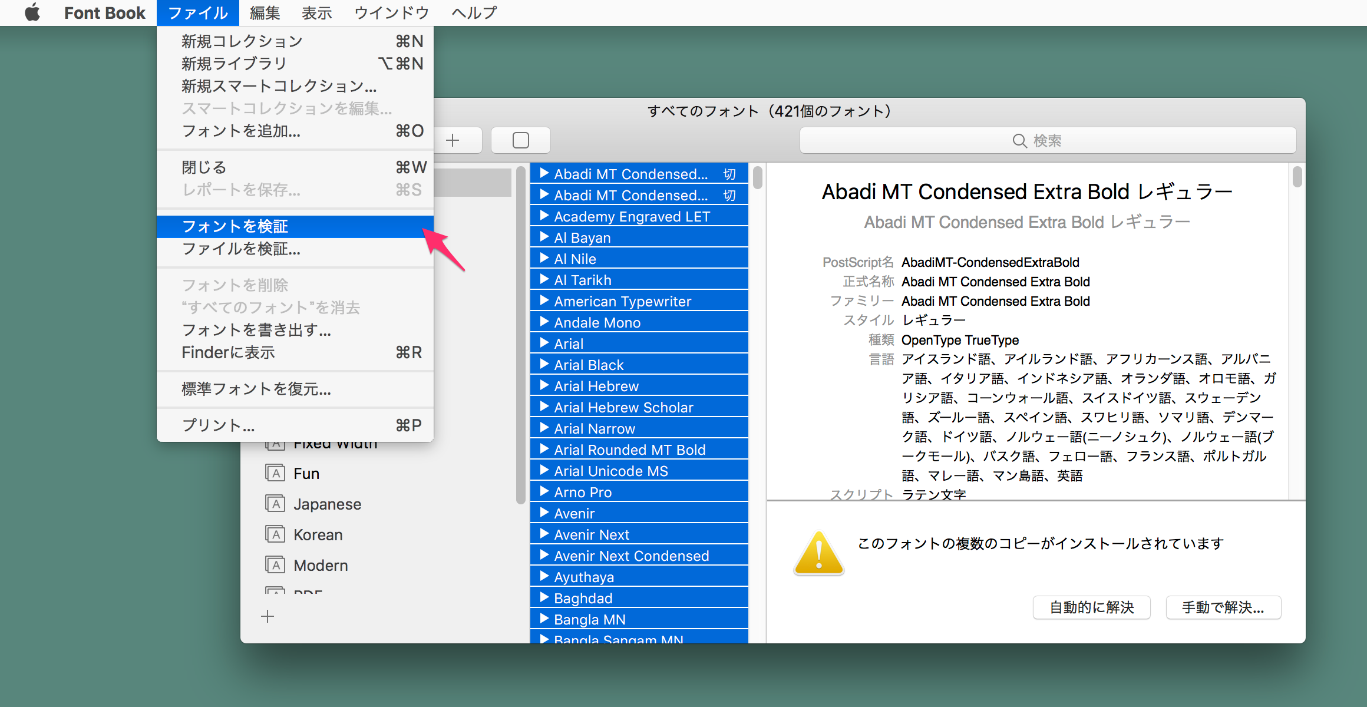Open the 編集 menu
Image resolution: width=1367 pixels, height=707 pixels.
tap(265, 12)
